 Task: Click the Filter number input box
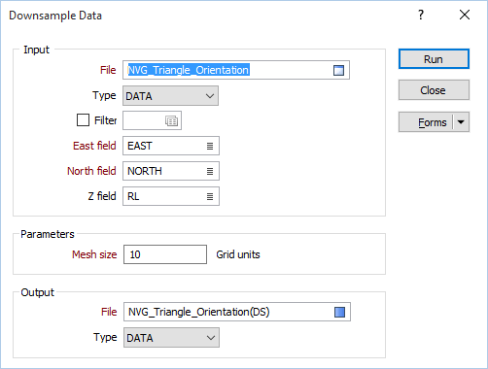[x=152, y=120]
